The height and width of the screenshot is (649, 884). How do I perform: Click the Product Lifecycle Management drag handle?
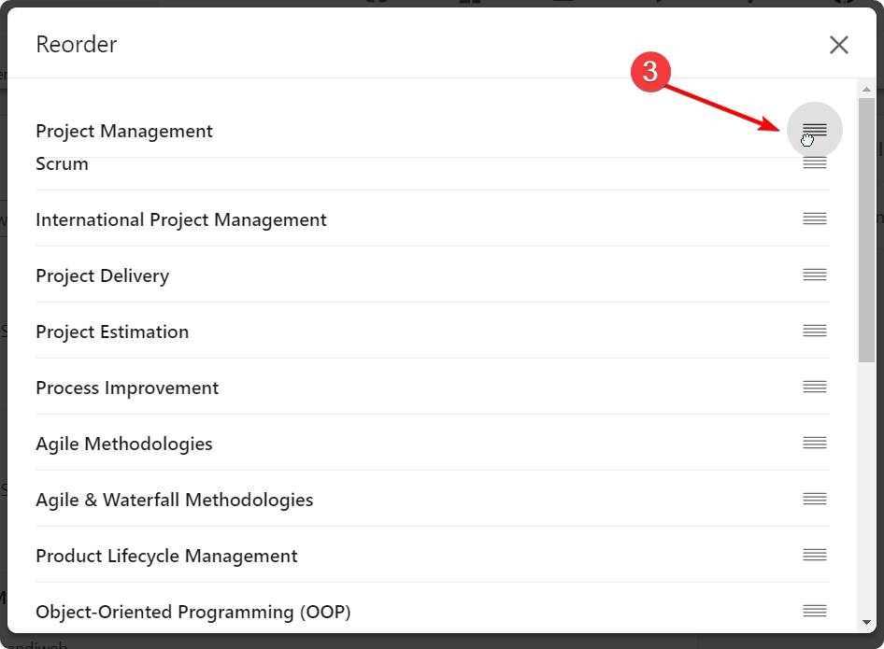coord(815,556)
